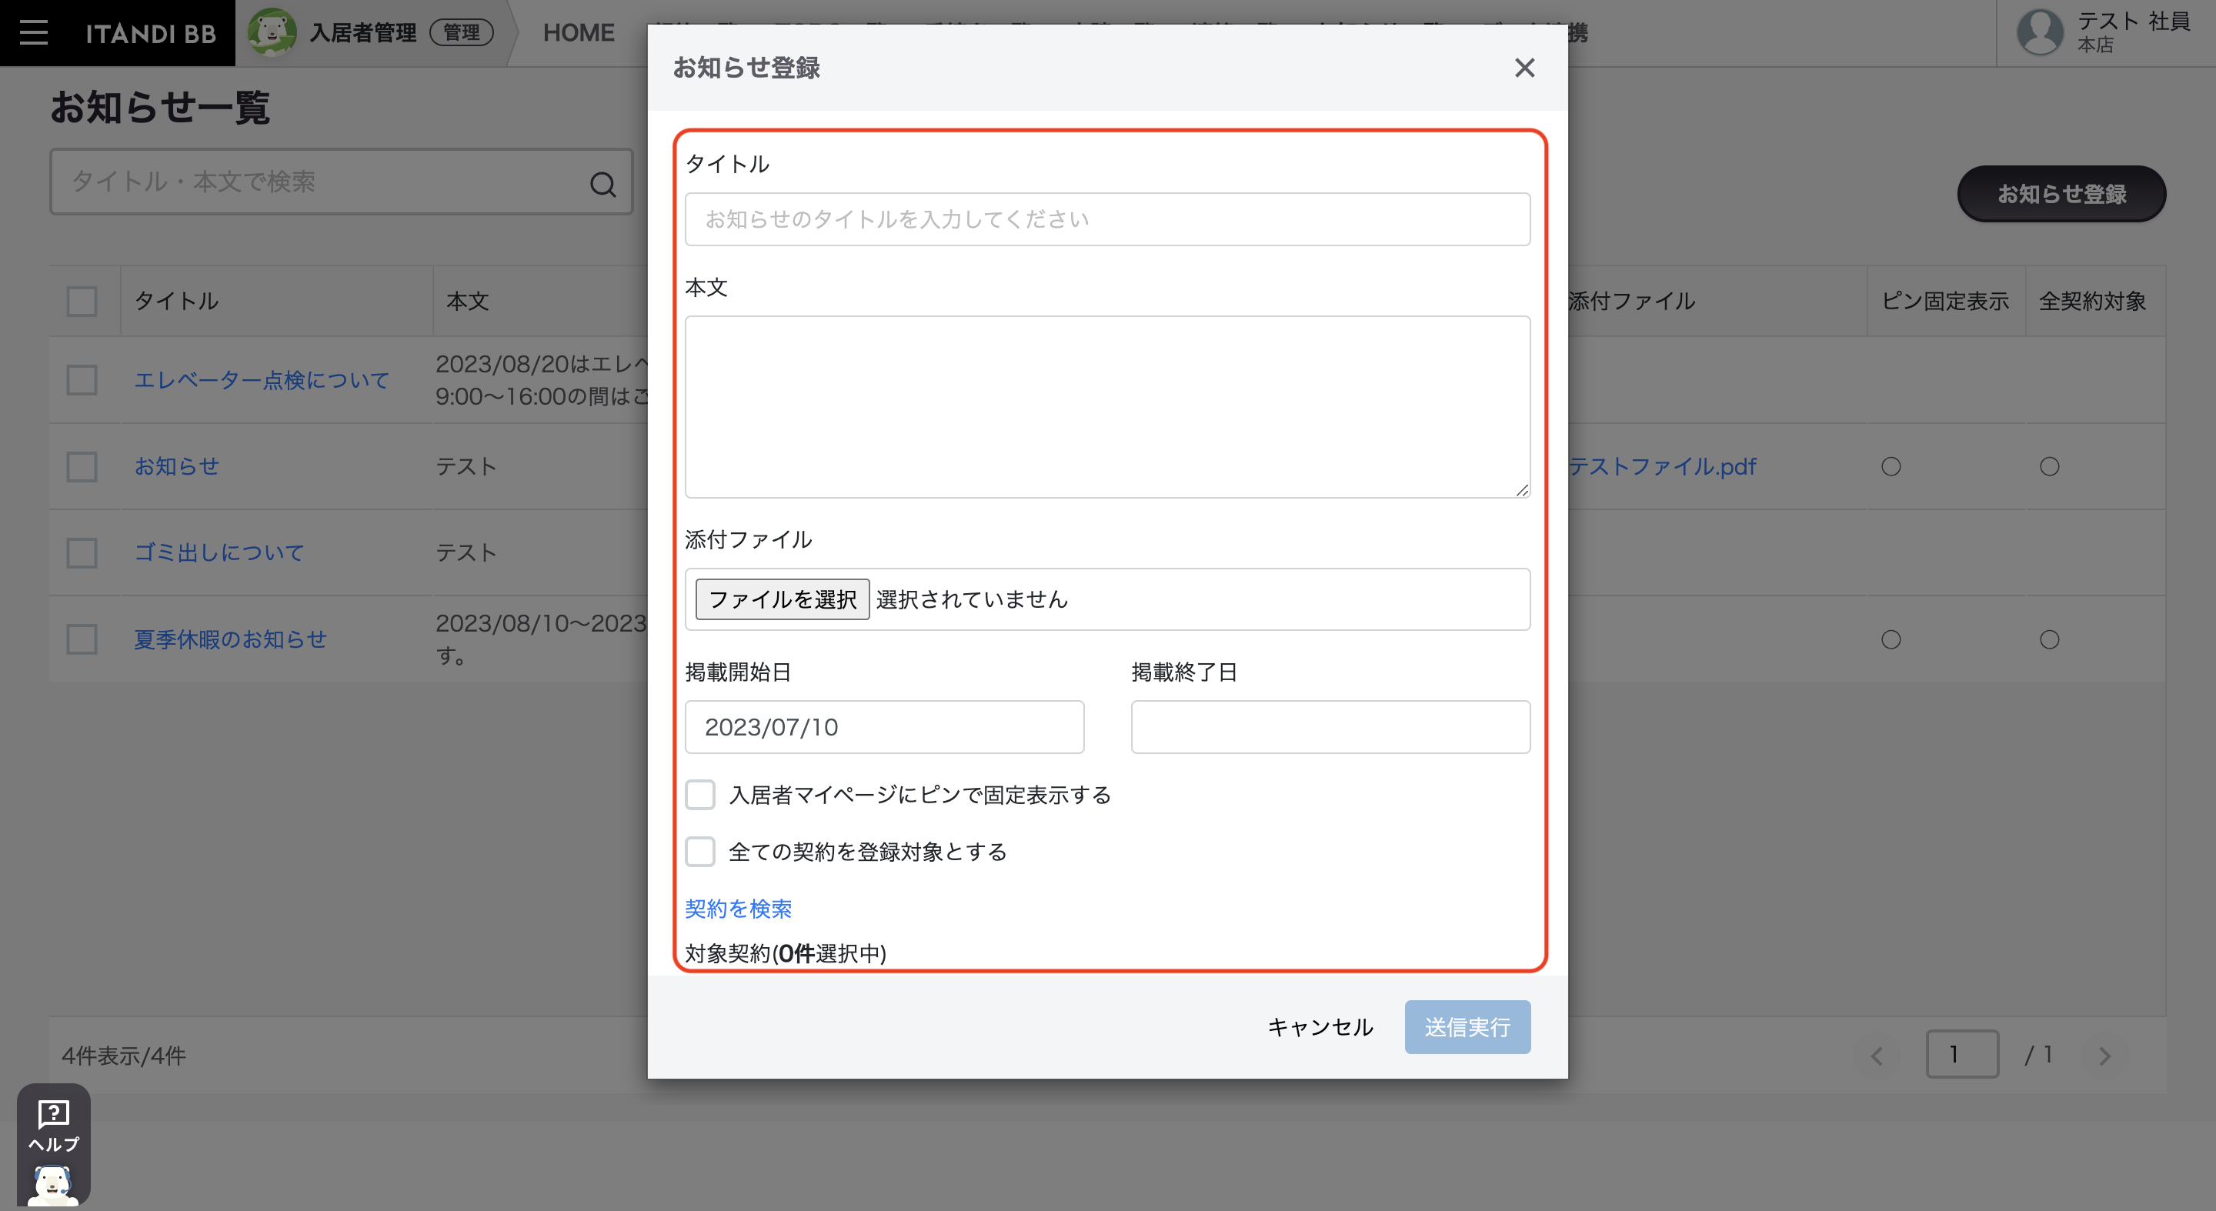Screen dimensions: 2216x1211
Task: Click the 掲載開始日 date field
Action: [884, 727]
